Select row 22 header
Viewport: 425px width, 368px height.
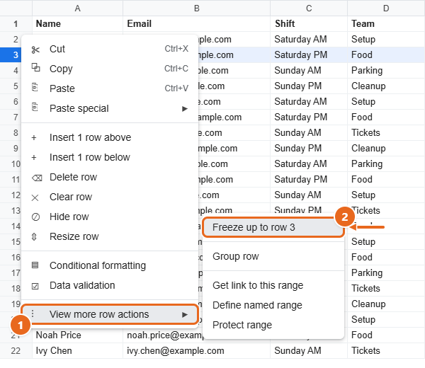click(x=16, y=351)
